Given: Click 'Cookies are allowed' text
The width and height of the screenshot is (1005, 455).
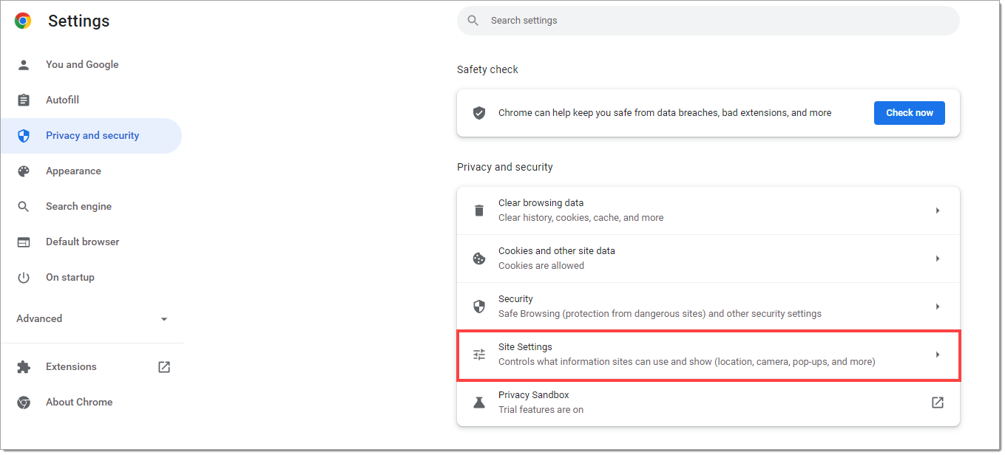Looking at the screenshot, I should 541,266.
